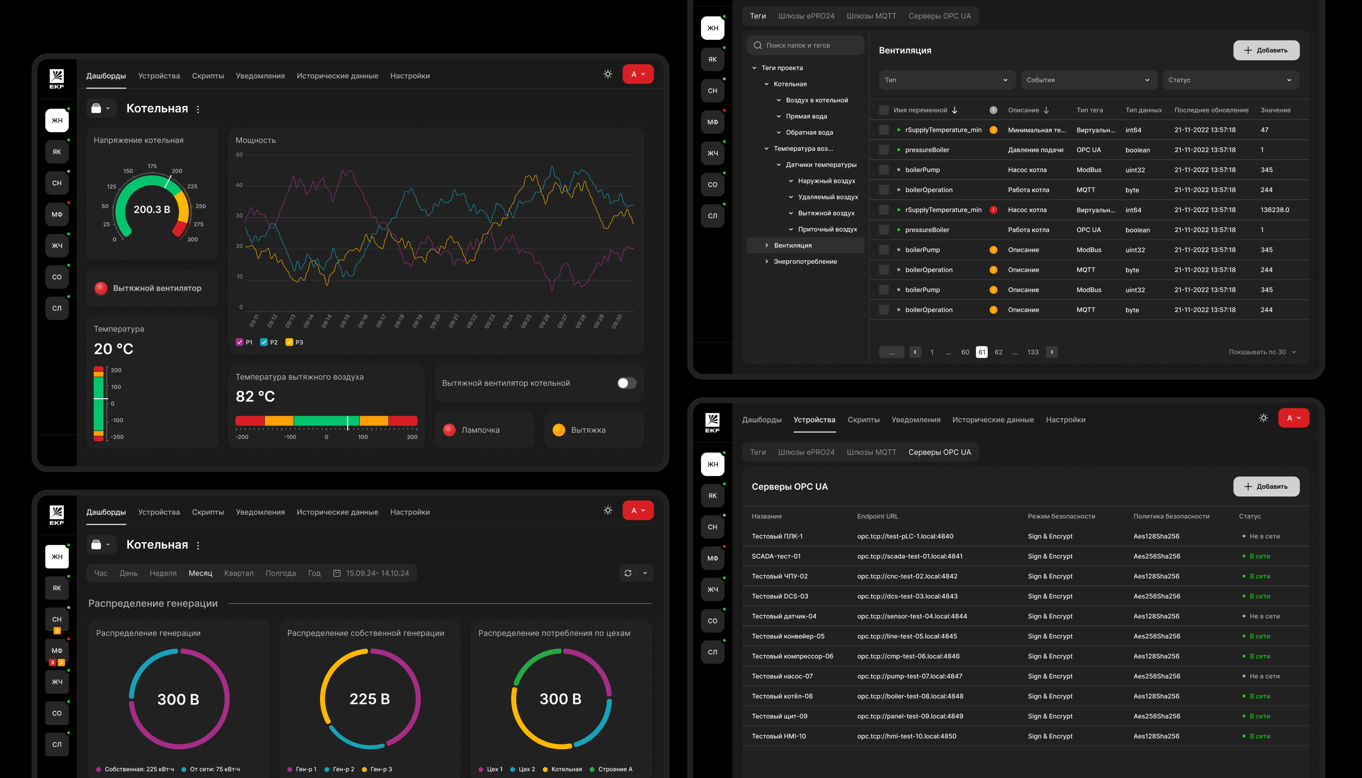Click Поиск папок и тегов search field

pyautogui.click(x=805, y=45)
